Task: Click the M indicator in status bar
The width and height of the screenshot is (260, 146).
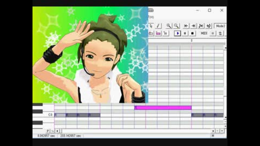Action: [x=213, y=136]
